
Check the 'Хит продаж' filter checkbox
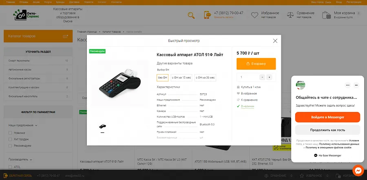tap(10, 139)
